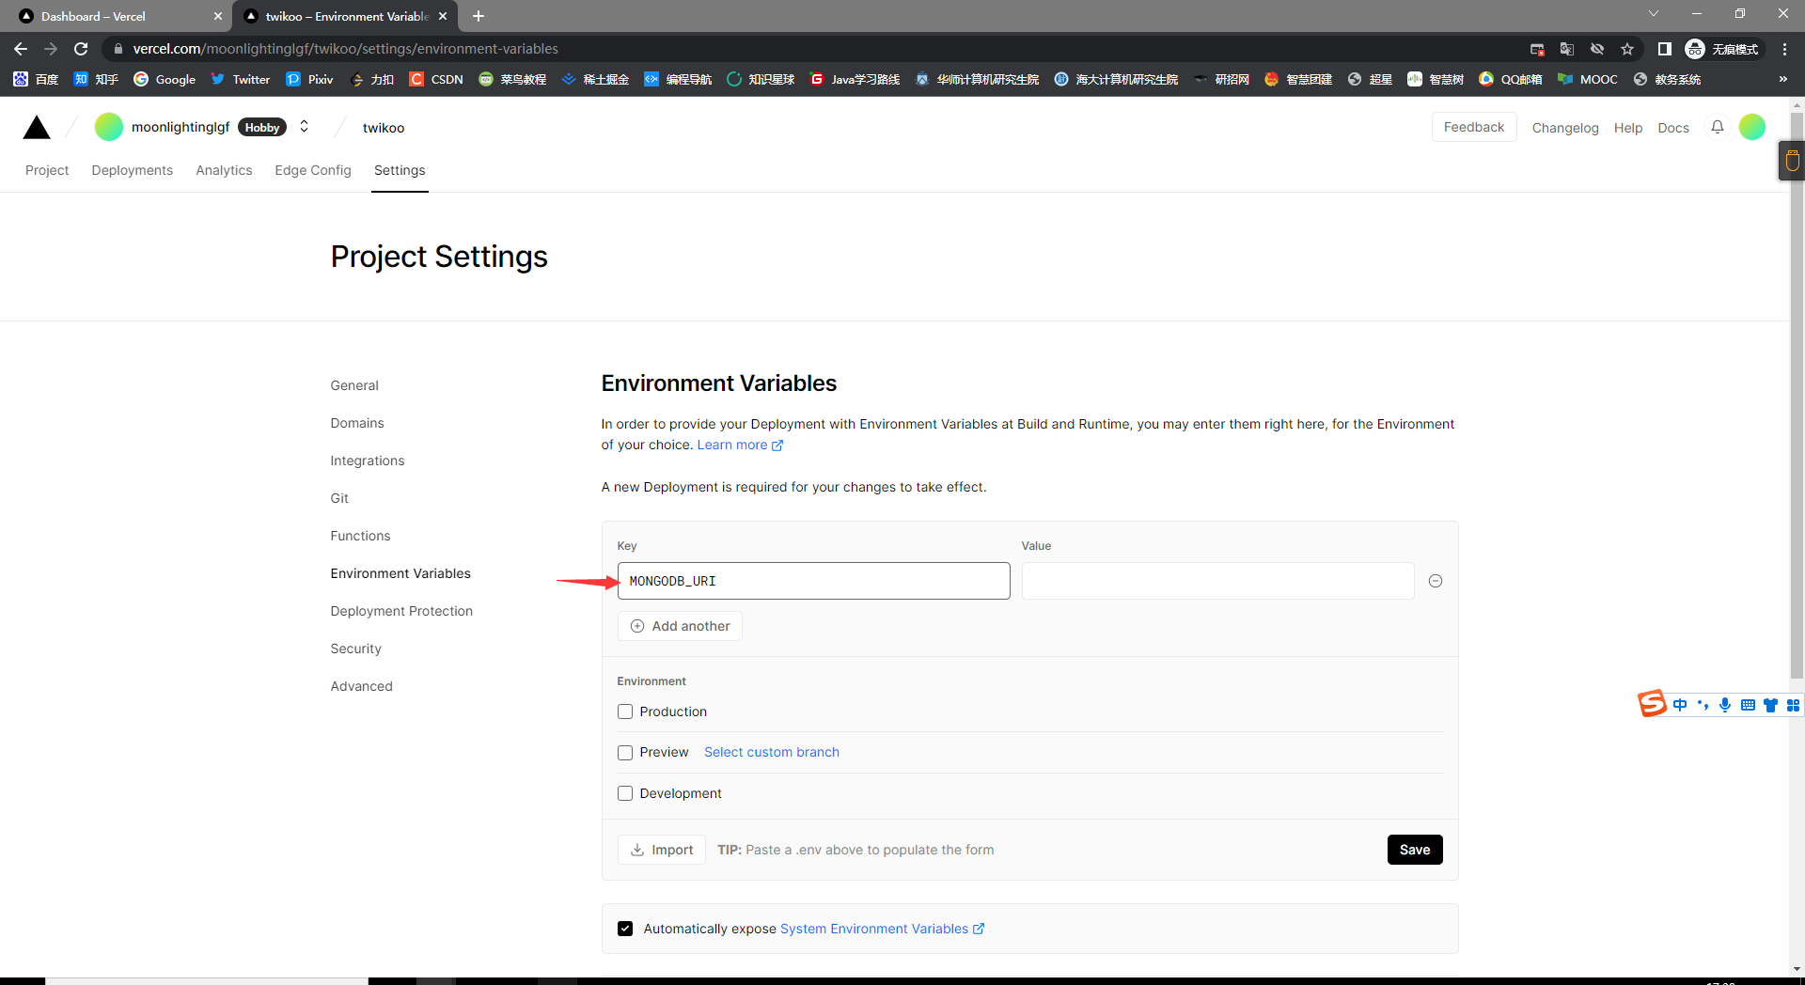Open a new browser tab

click(x=479, y=16)
